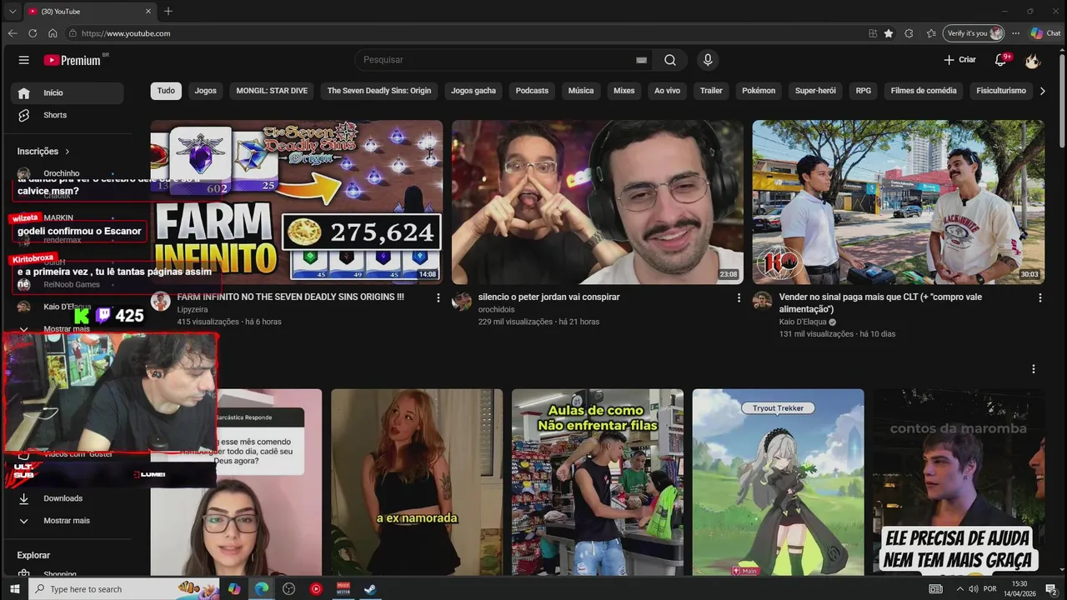This screenshot has height=600, width=1067.
Task: Open the browser three-dots settings menu
Action: (x=1015, y=33)
